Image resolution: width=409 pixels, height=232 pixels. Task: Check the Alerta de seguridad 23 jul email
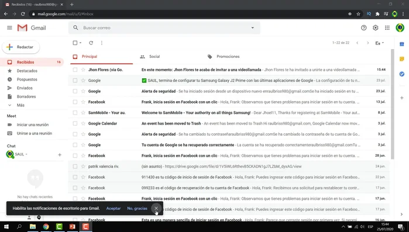click(75, 91)
